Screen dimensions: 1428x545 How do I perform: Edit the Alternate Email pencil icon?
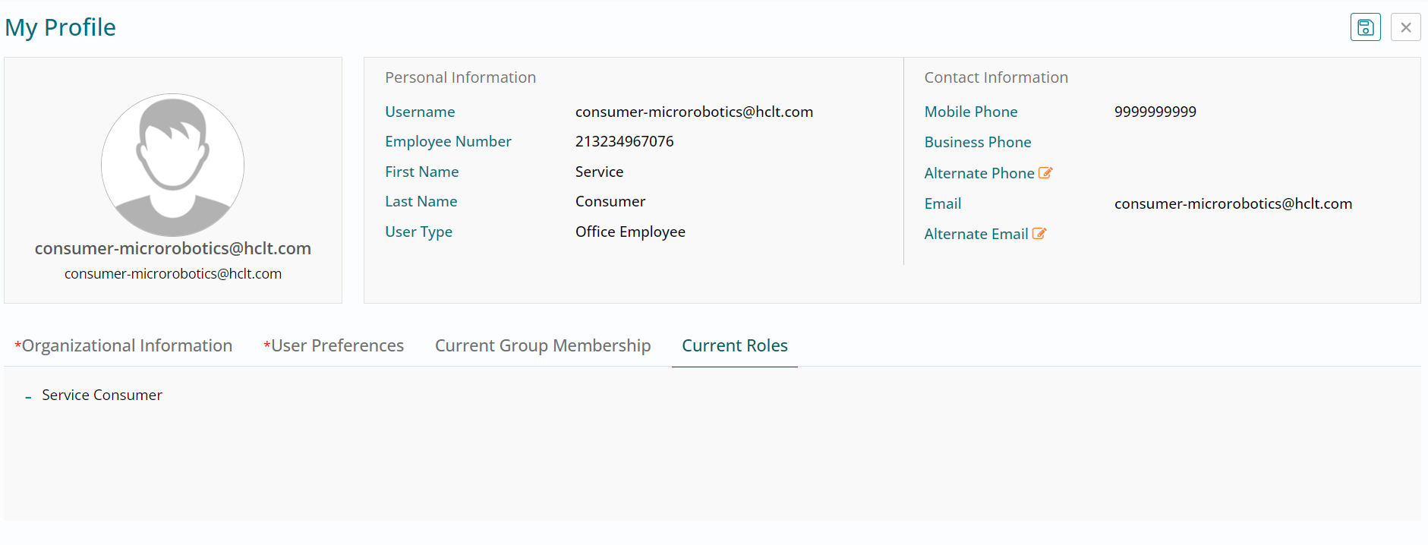click(1039, 234)
